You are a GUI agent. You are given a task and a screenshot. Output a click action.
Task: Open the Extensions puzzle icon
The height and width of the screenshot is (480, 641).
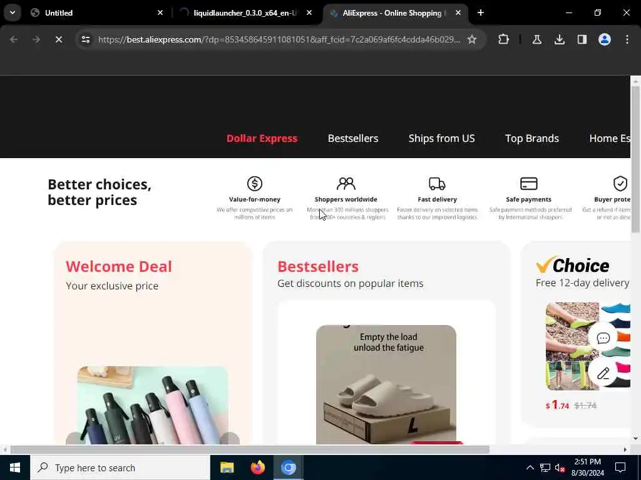[504, 39]
